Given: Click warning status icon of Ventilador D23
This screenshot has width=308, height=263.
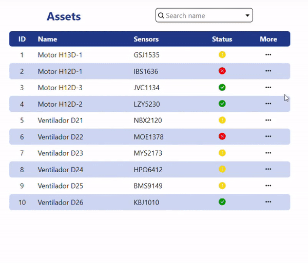Looking at the screenshot, I should click(x=222, y=153).
